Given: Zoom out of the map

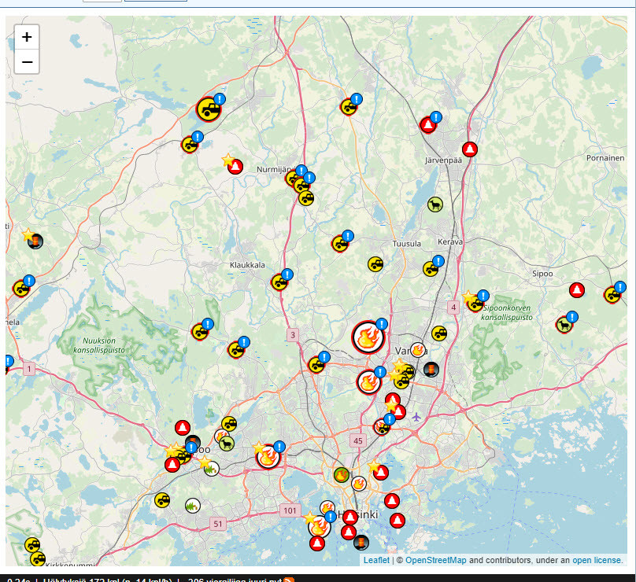Looking at the screenshot, I should 27,61.
